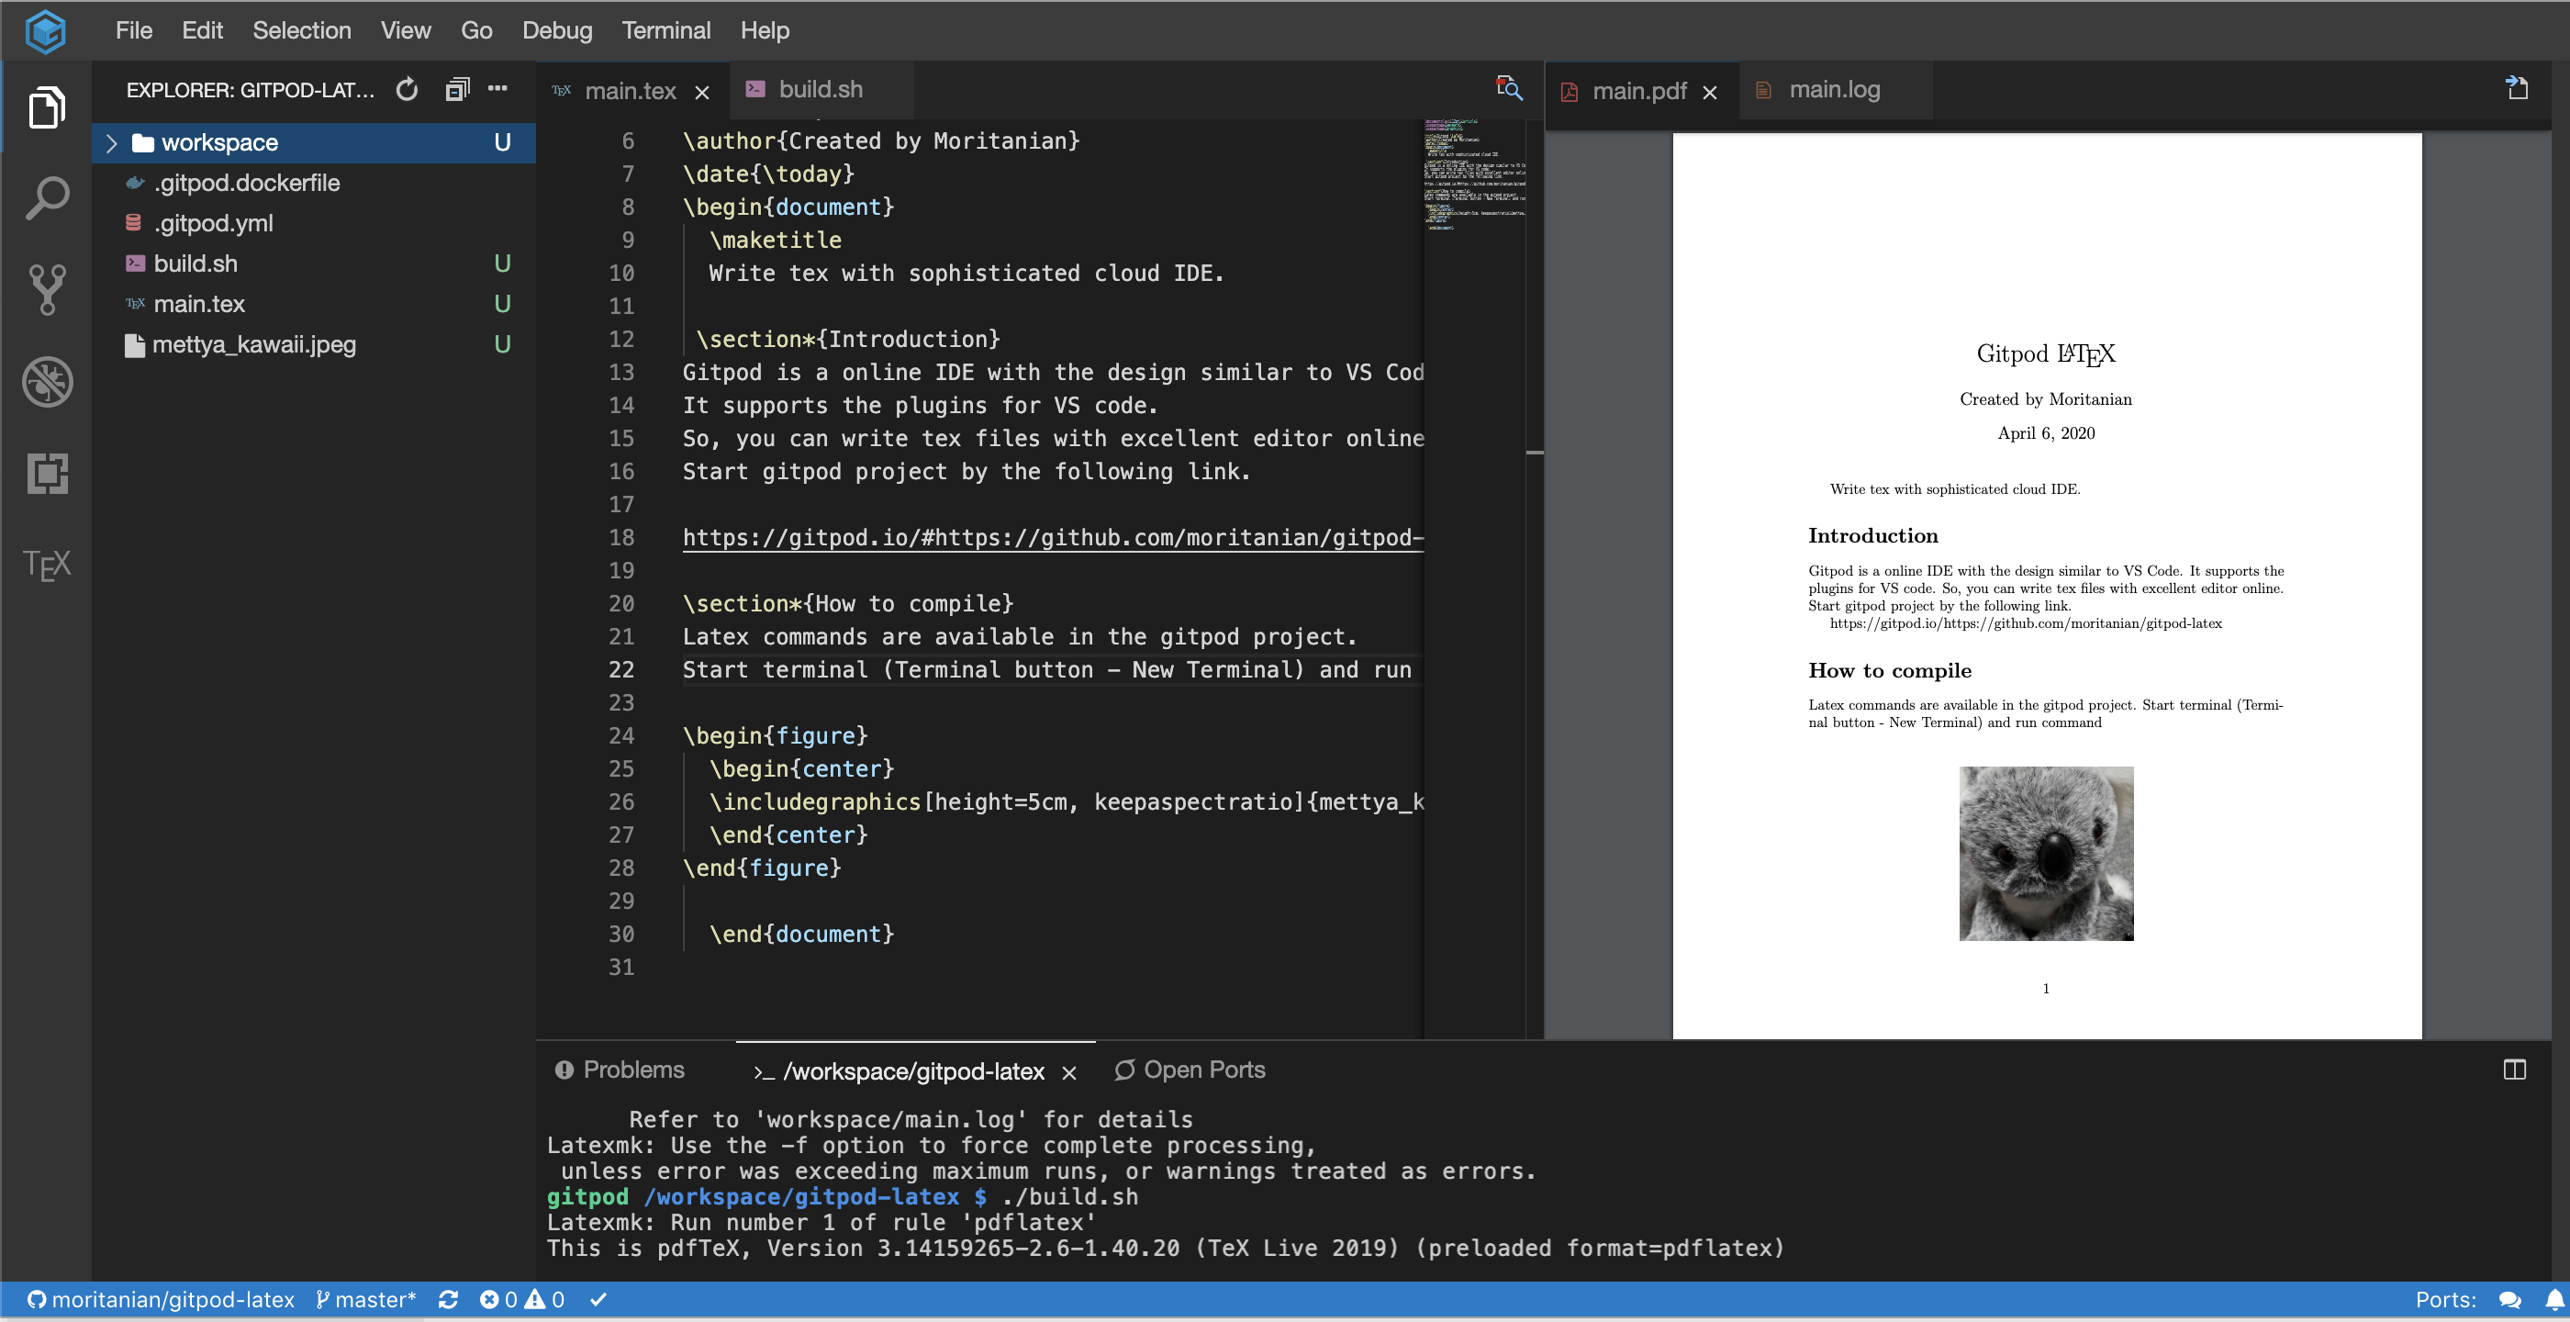The image size is (2570, 1322).
Task: Open mettya_kawaii.jpeg in the file tree
Action: 253,344
